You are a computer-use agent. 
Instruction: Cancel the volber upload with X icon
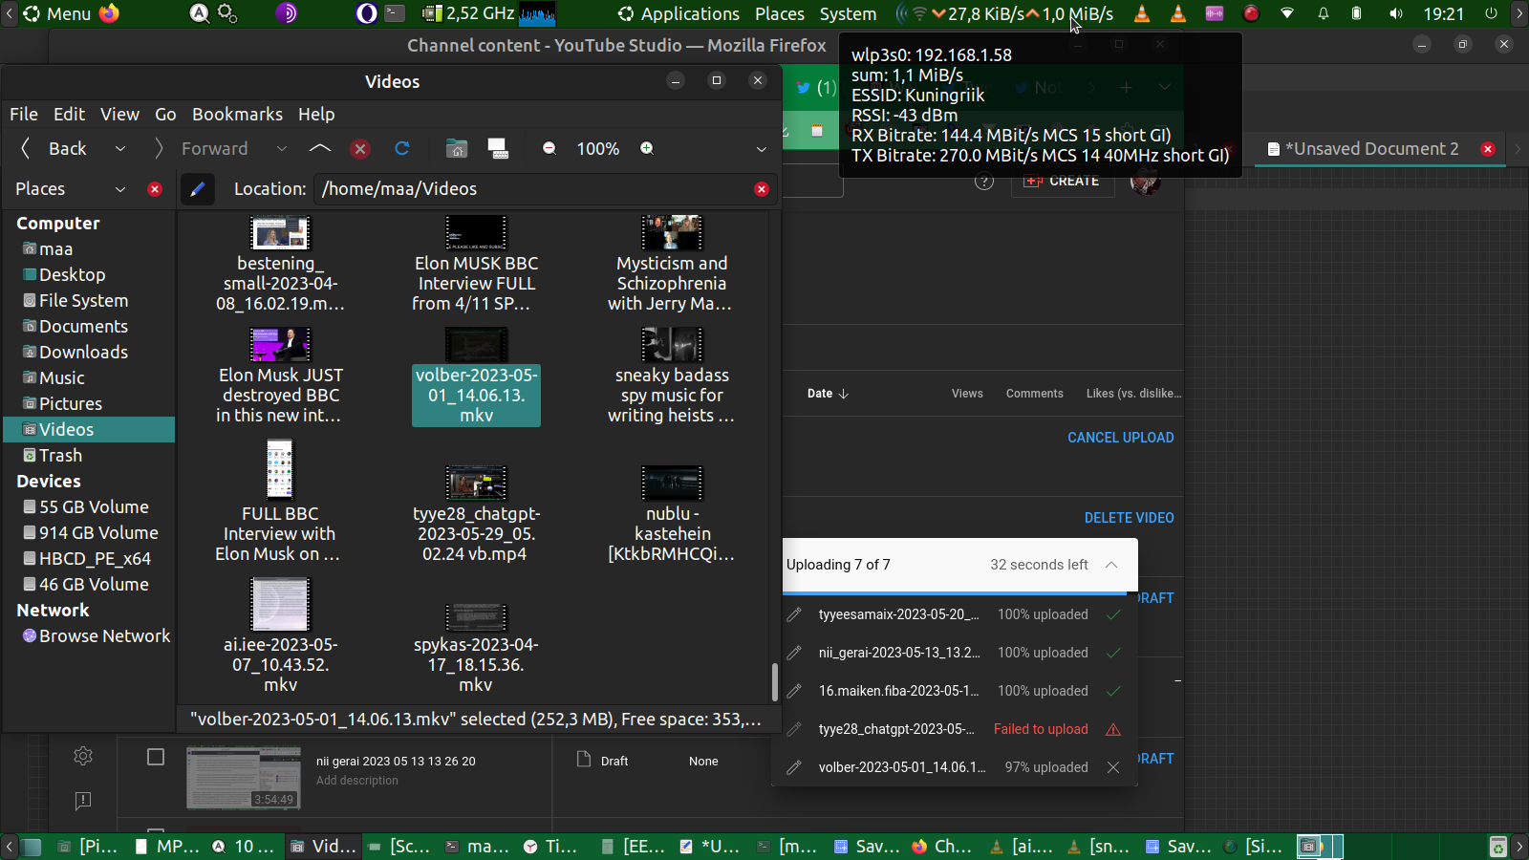tap(1113, 767)
